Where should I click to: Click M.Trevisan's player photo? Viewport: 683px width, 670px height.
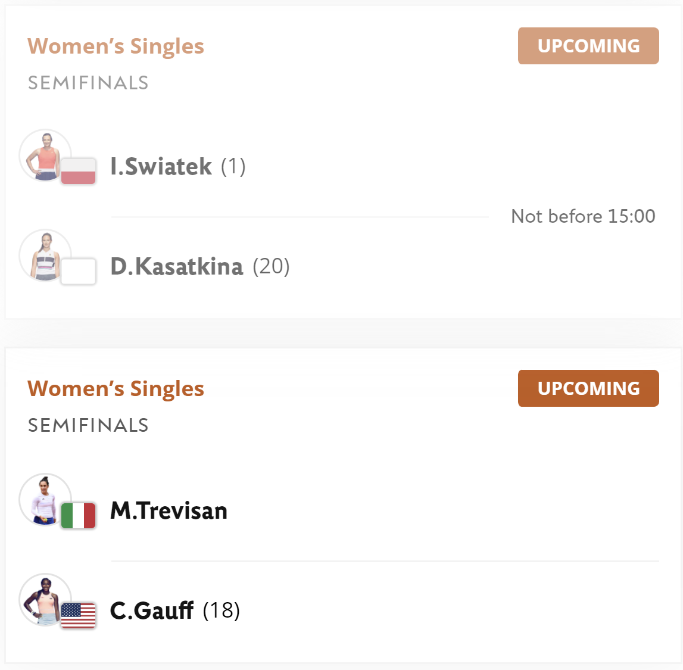[x=45, y=499]
